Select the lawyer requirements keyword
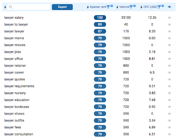Viewport: 178px width, 137px height. point(19,86)
